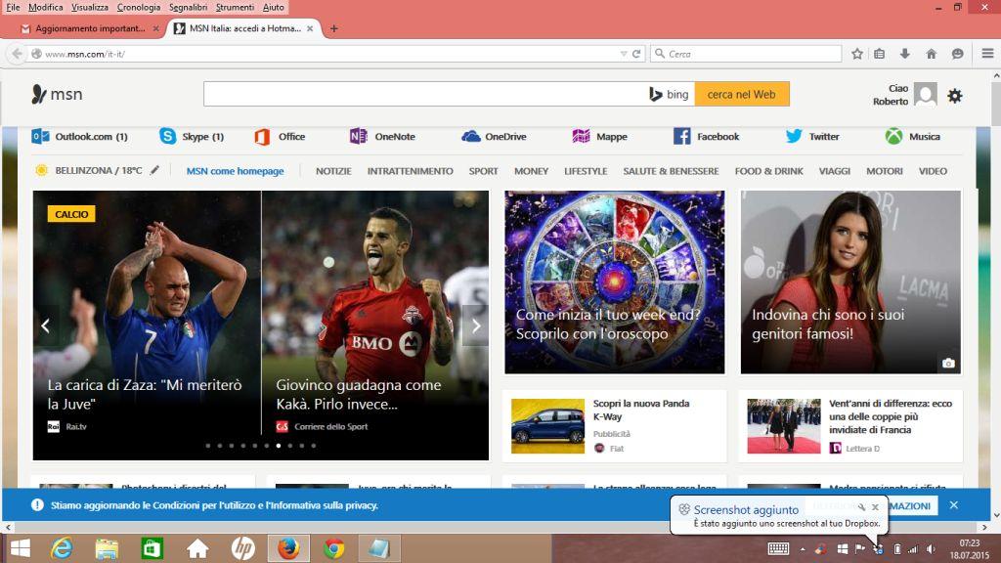Open the Facebook shortcut

pos(706,137)
